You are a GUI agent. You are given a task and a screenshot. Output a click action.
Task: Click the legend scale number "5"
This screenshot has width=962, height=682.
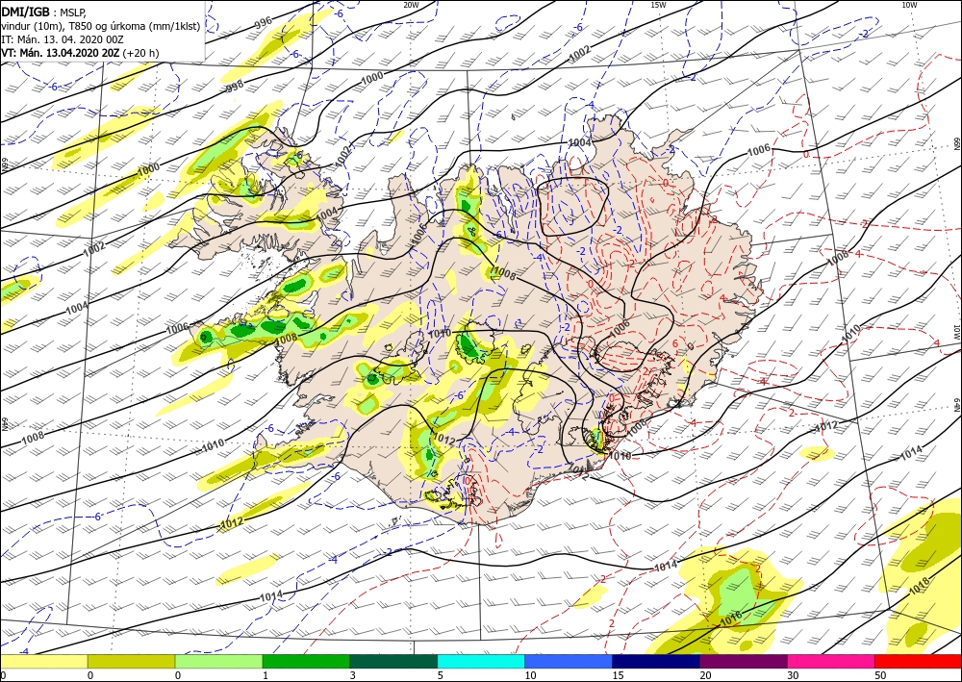(441, 675)
